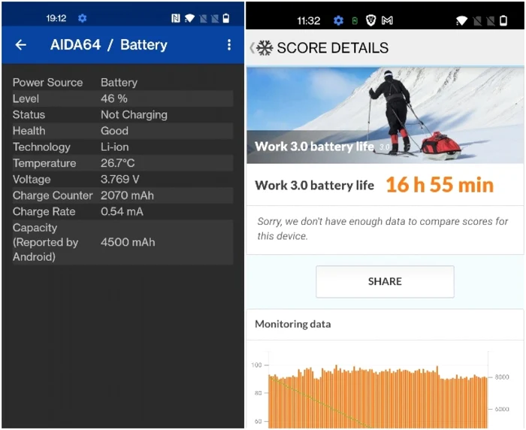Select the Health Good row

point(122,131)
